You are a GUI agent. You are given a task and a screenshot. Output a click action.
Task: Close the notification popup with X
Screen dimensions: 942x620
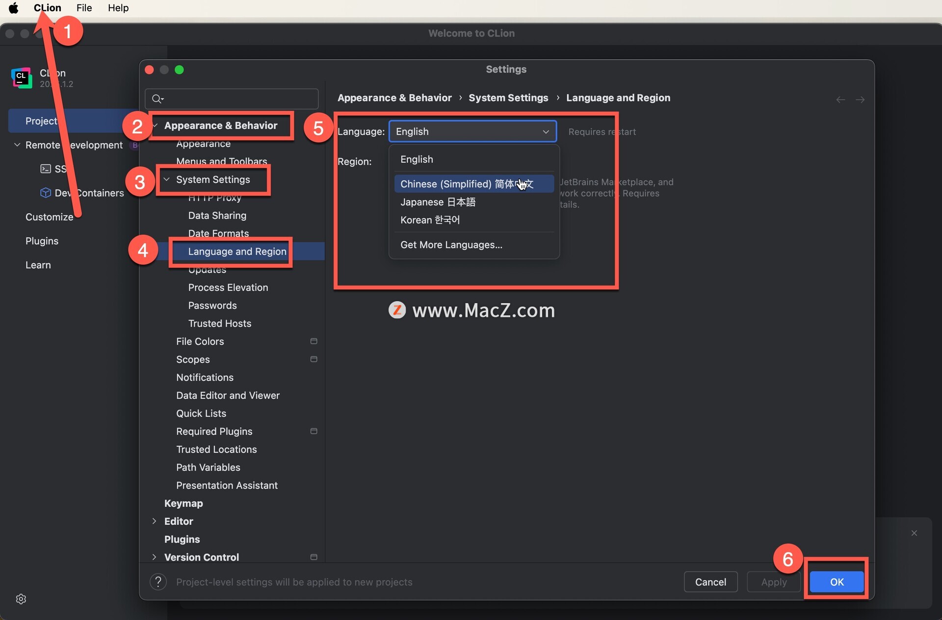click(914, 533)
